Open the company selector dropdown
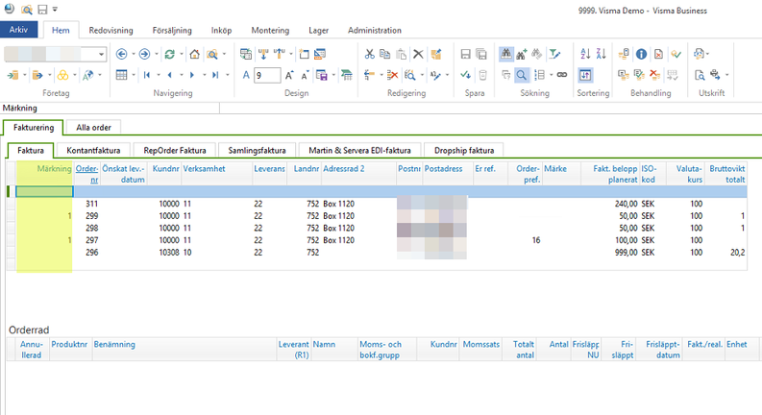 click(100, 55)
